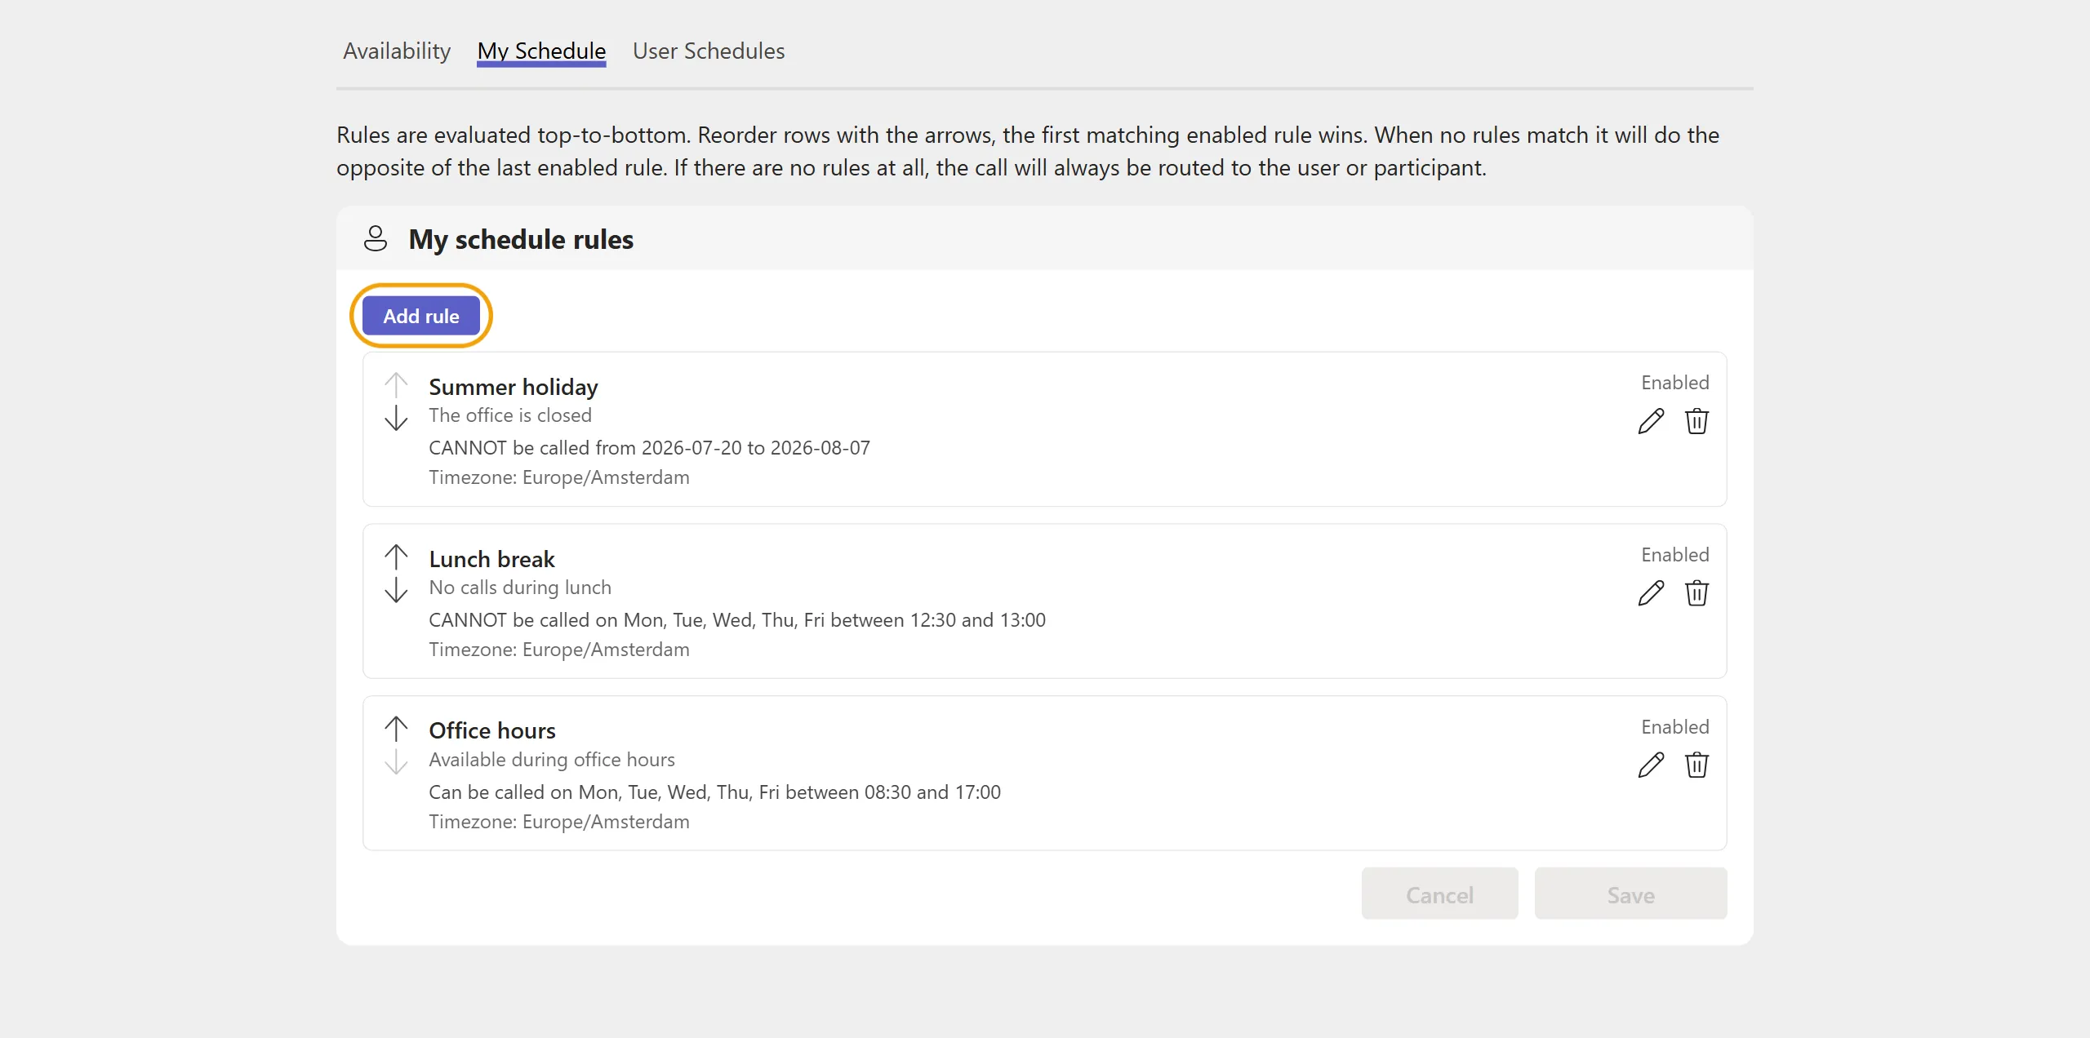
Task: Delete the Office hours rule
Action: pyautogui.click(x=1696, y=765)
